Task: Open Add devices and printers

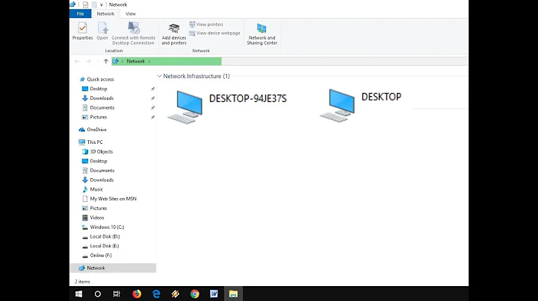Action: click(x=174, y=34)
